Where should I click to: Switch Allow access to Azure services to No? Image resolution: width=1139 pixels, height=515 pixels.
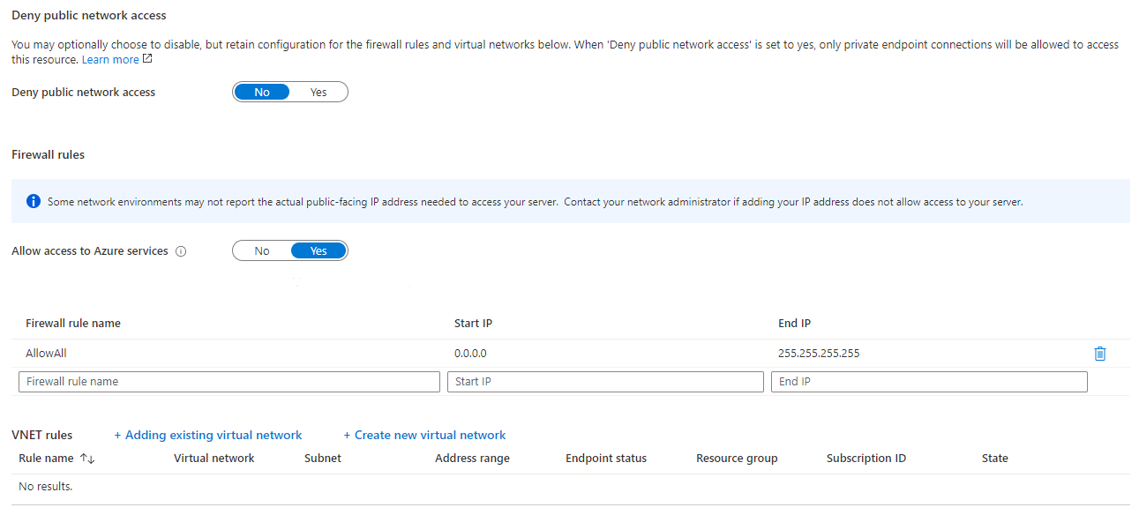pos(261,250)
